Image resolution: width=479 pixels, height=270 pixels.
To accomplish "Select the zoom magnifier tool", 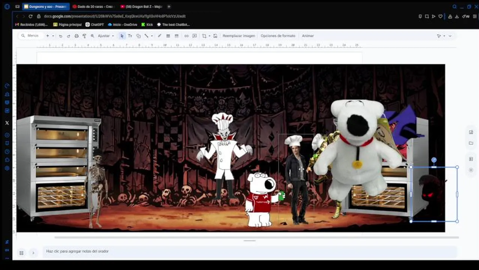I will click(x=92, y=36).
